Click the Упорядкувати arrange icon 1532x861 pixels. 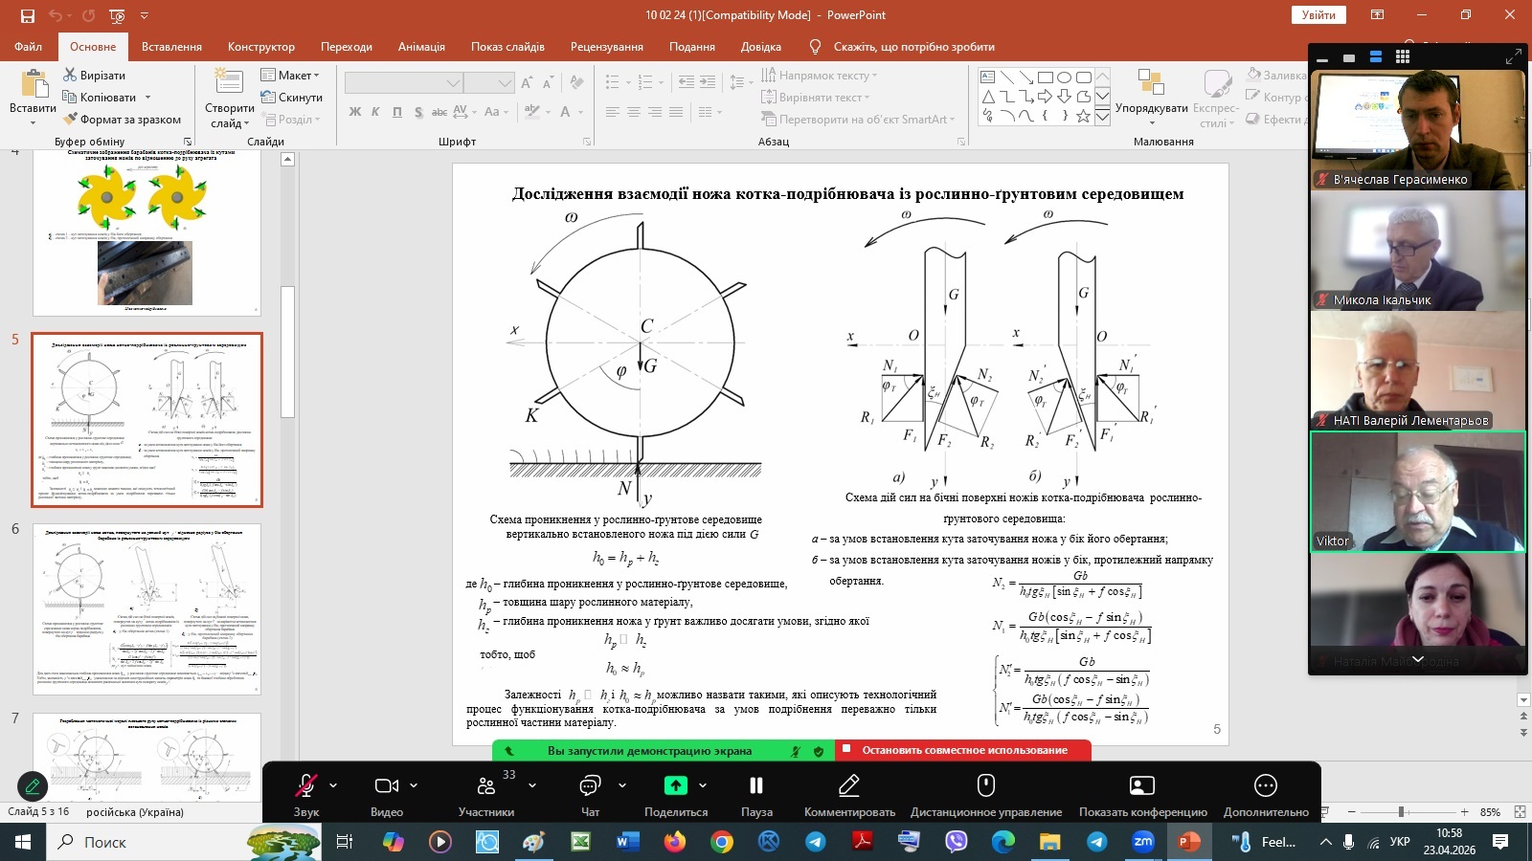pos(1151,84)
